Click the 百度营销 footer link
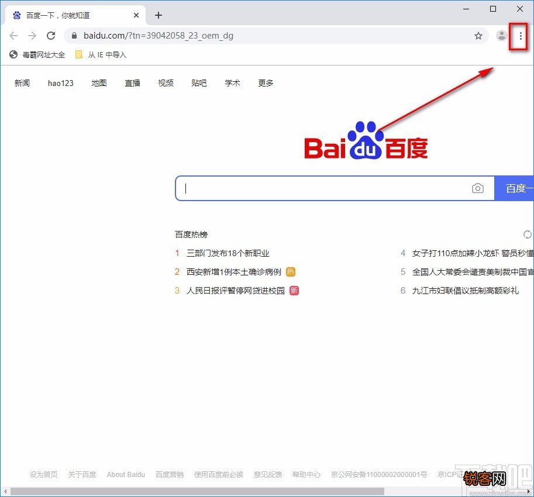534x497 pixels. (x=170, y=474)
